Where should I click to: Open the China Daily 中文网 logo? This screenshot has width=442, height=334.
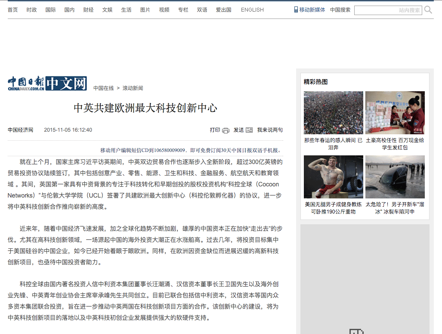click(x=47, y=83)
